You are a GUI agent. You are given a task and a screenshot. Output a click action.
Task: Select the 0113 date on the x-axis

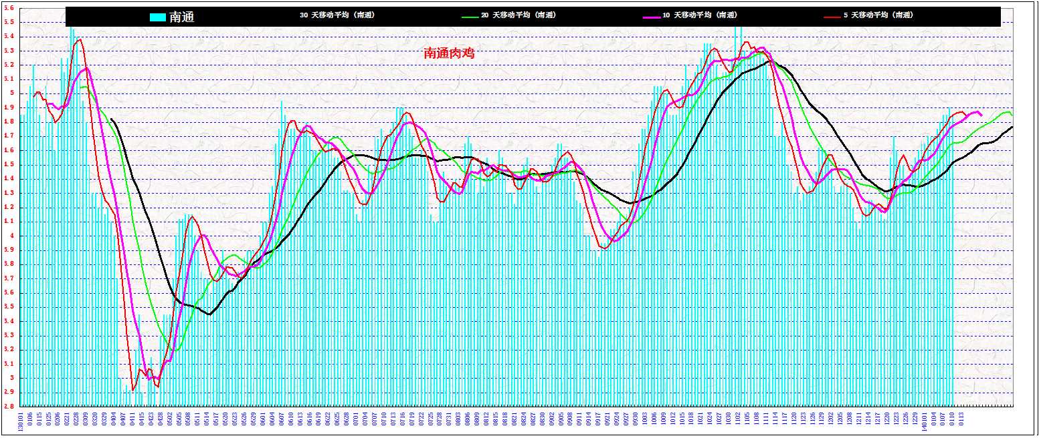click(961, 419)
